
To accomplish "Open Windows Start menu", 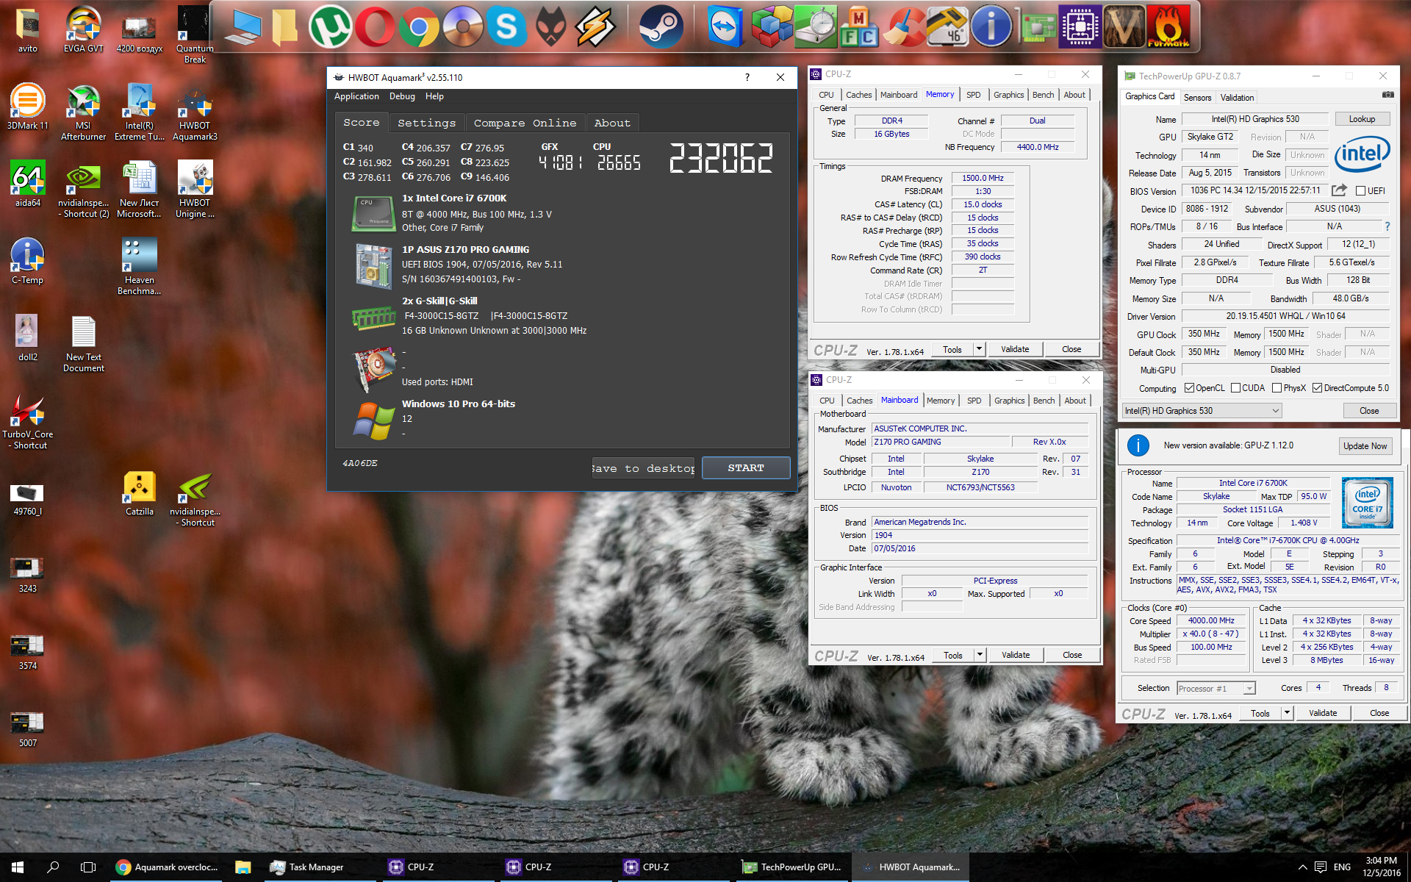I will [18, 867].
